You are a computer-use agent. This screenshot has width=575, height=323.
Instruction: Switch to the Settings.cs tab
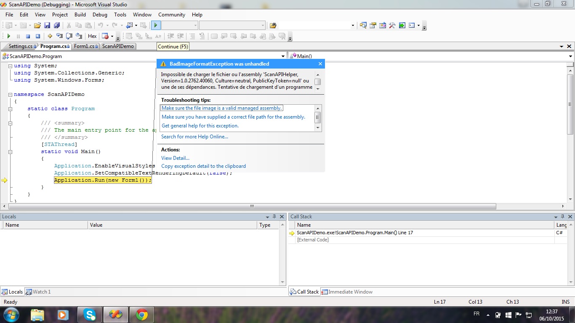pyautogui.click(x=21, y=46)
